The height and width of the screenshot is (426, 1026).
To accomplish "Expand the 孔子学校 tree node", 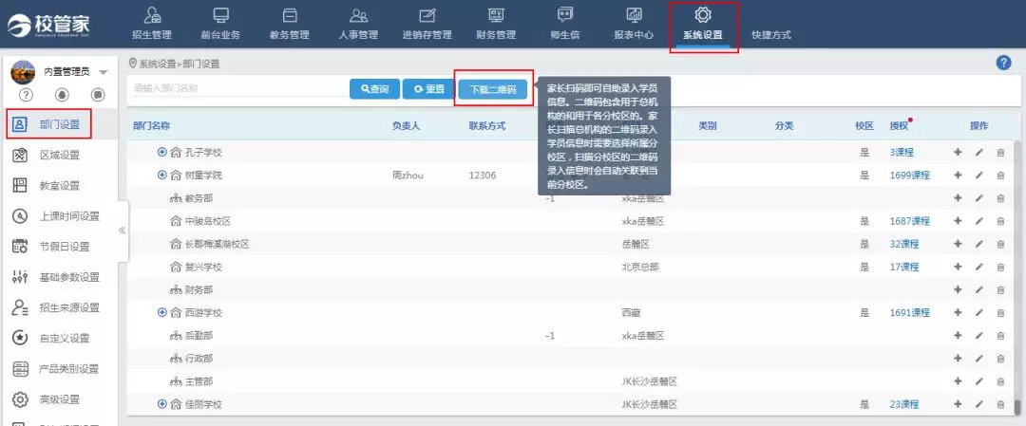I will (161, 153).
